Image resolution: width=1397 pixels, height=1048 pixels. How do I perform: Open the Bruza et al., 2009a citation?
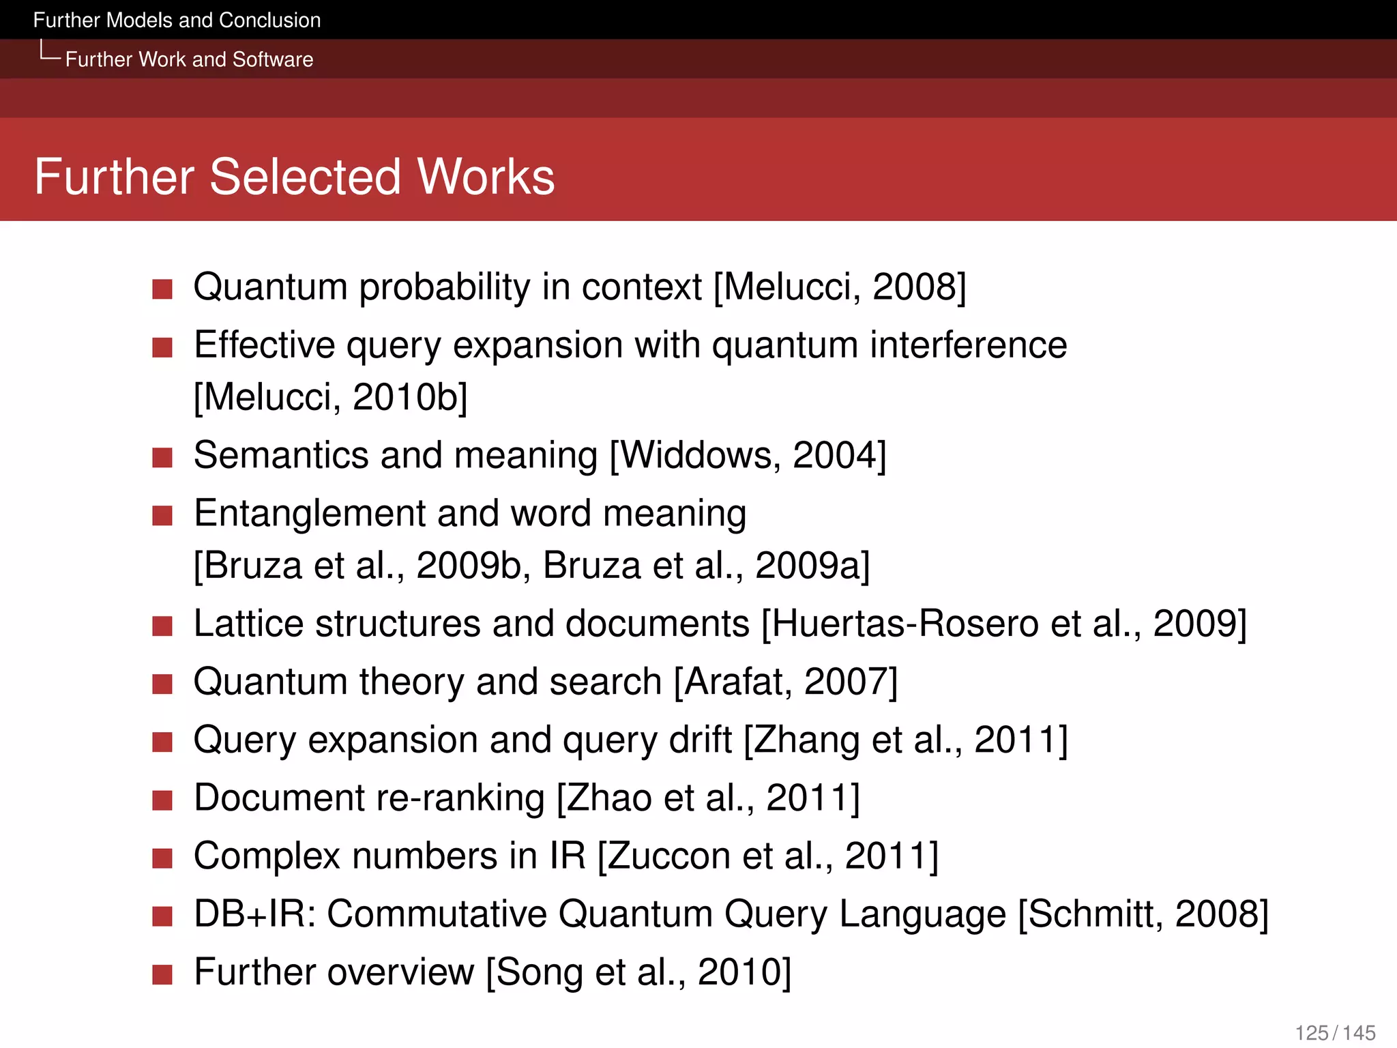[702, 566]
